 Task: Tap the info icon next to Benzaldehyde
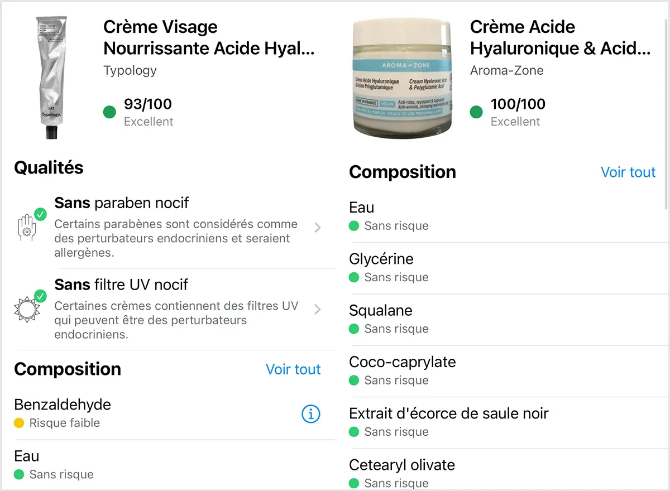[x=310, y=414]
